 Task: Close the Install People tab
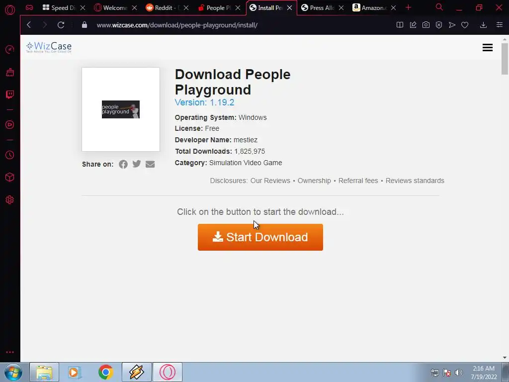[x=290, y=8]
